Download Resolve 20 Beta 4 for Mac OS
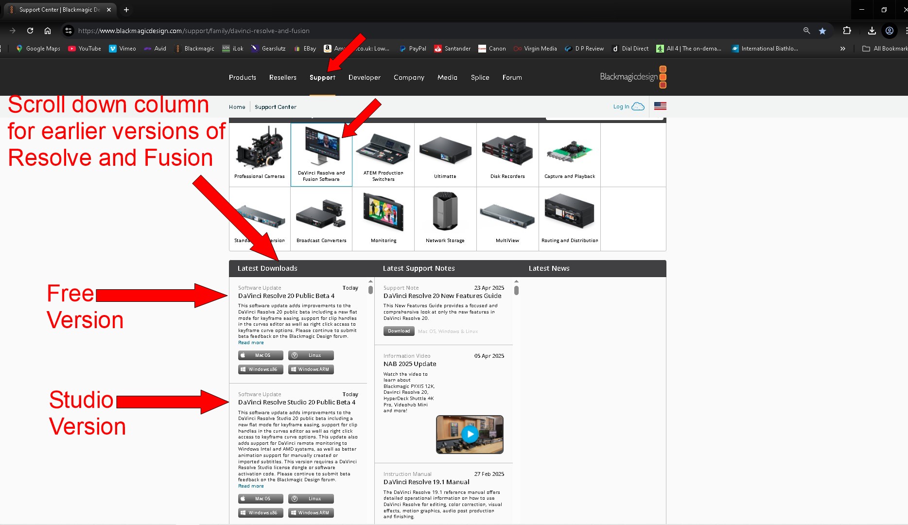908x525 pixels. (x=261, y=355)
